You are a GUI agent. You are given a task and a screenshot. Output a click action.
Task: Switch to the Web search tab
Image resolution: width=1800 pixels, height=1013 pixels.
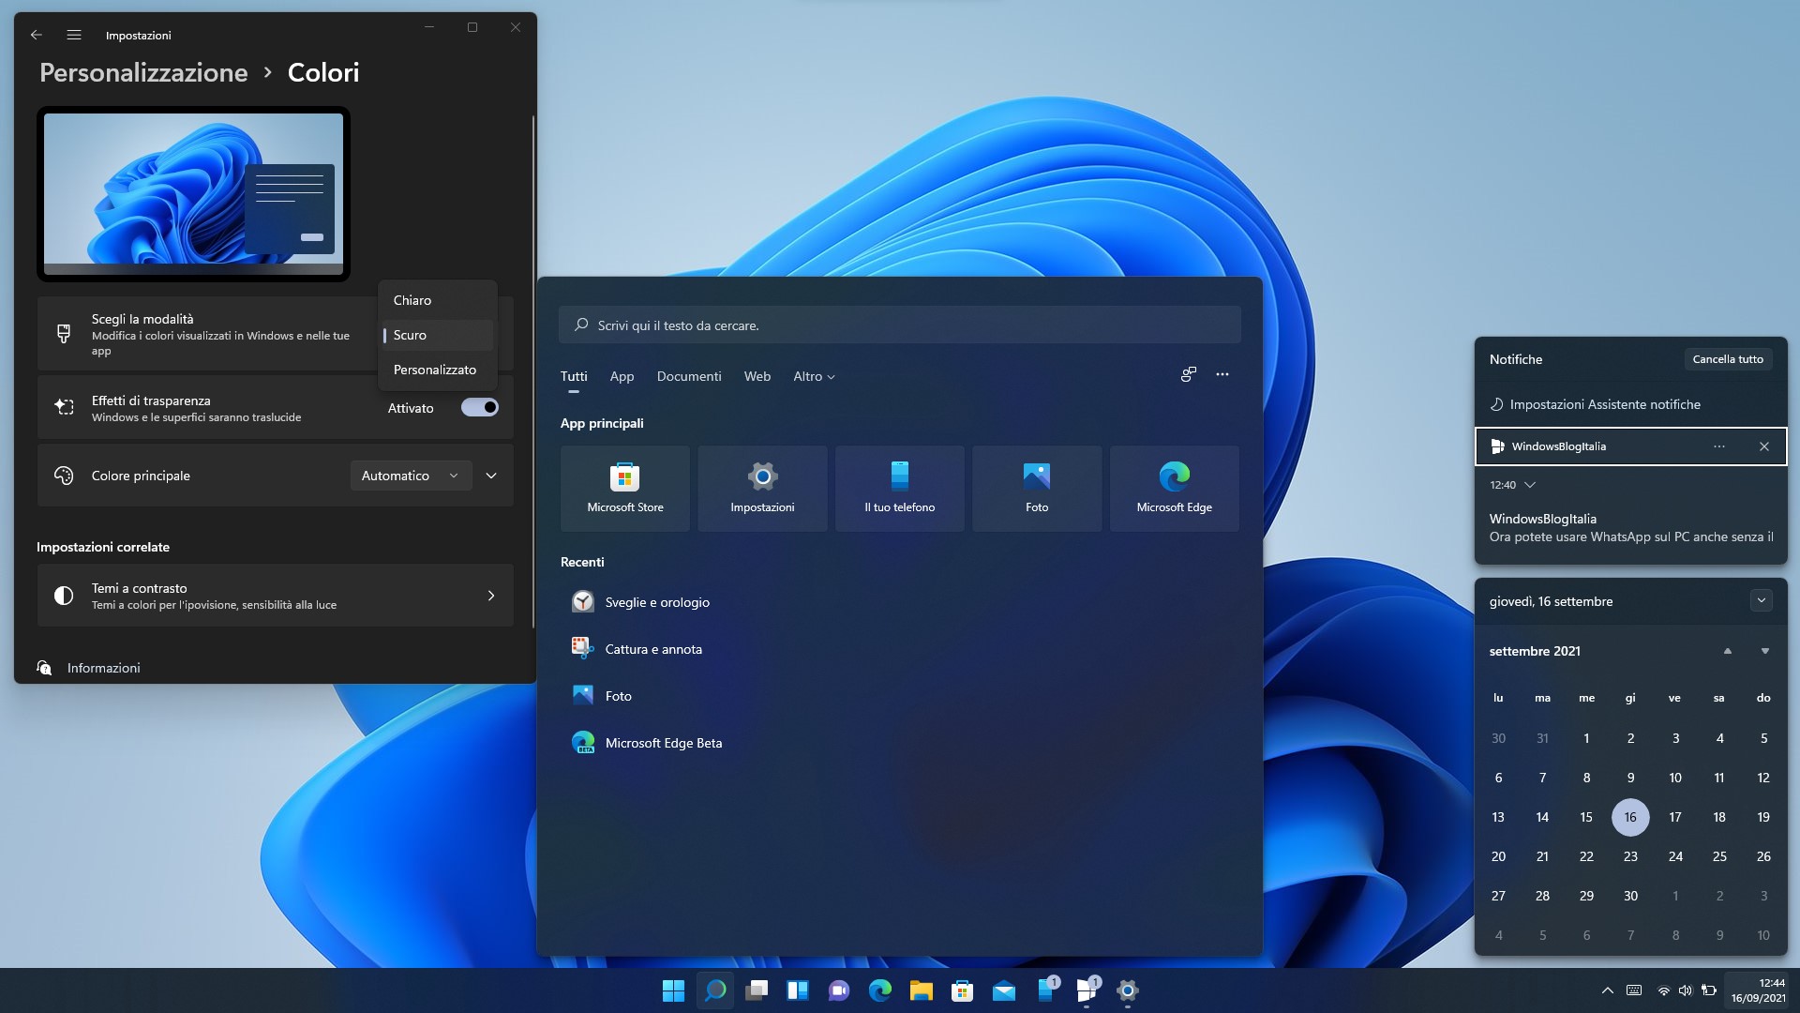pyautogui.click(x=757, y=376)
